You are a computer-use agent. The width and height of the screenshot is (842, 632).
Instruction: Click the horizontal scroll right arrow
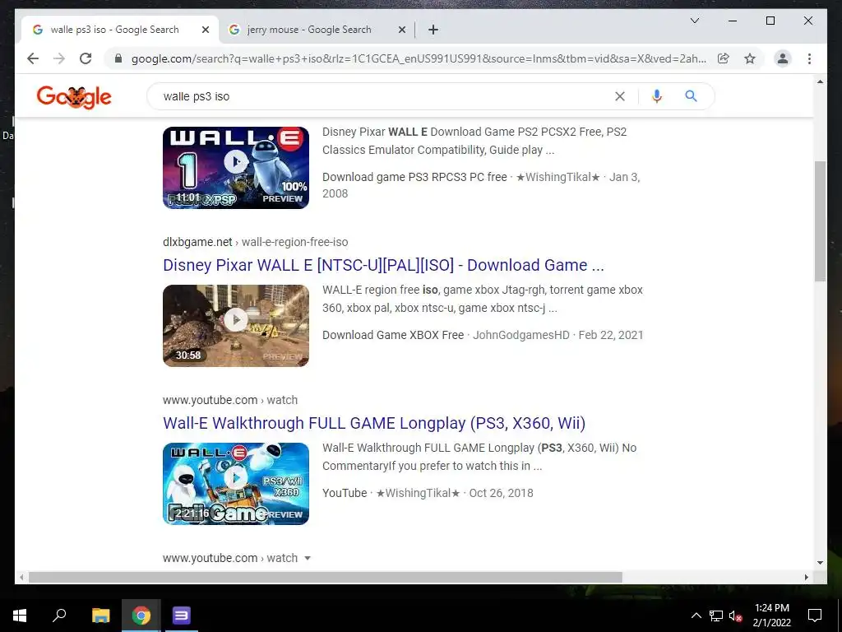click(x=806, y=577)
